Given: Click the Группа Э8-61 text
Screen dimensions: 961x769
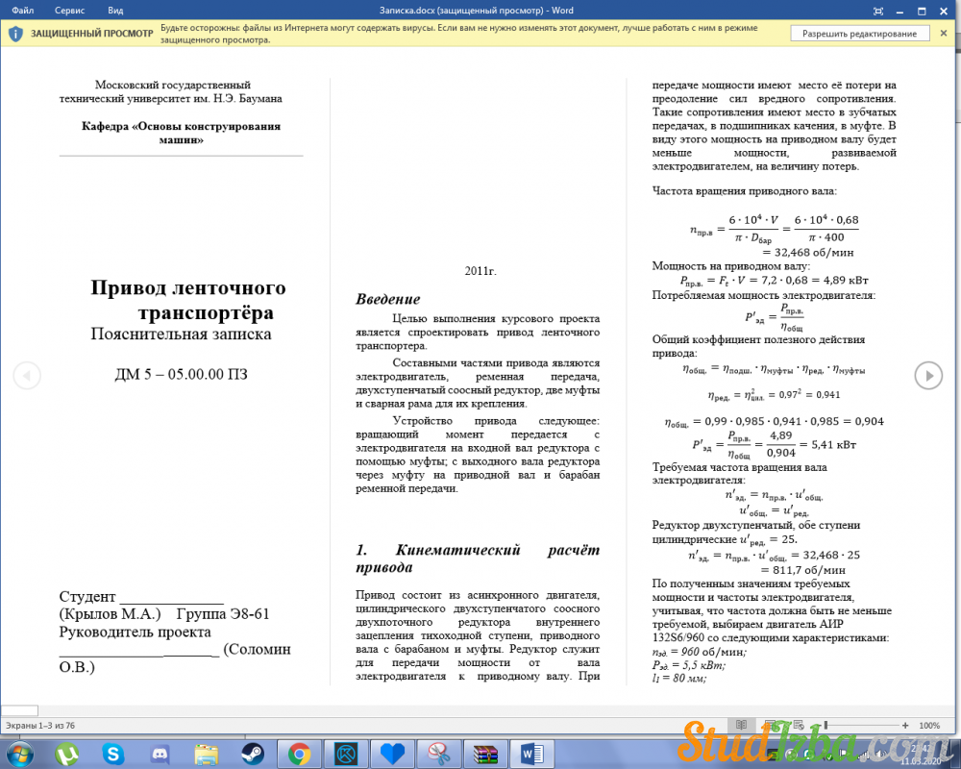Looking at the screenshot, I should 223,614.
